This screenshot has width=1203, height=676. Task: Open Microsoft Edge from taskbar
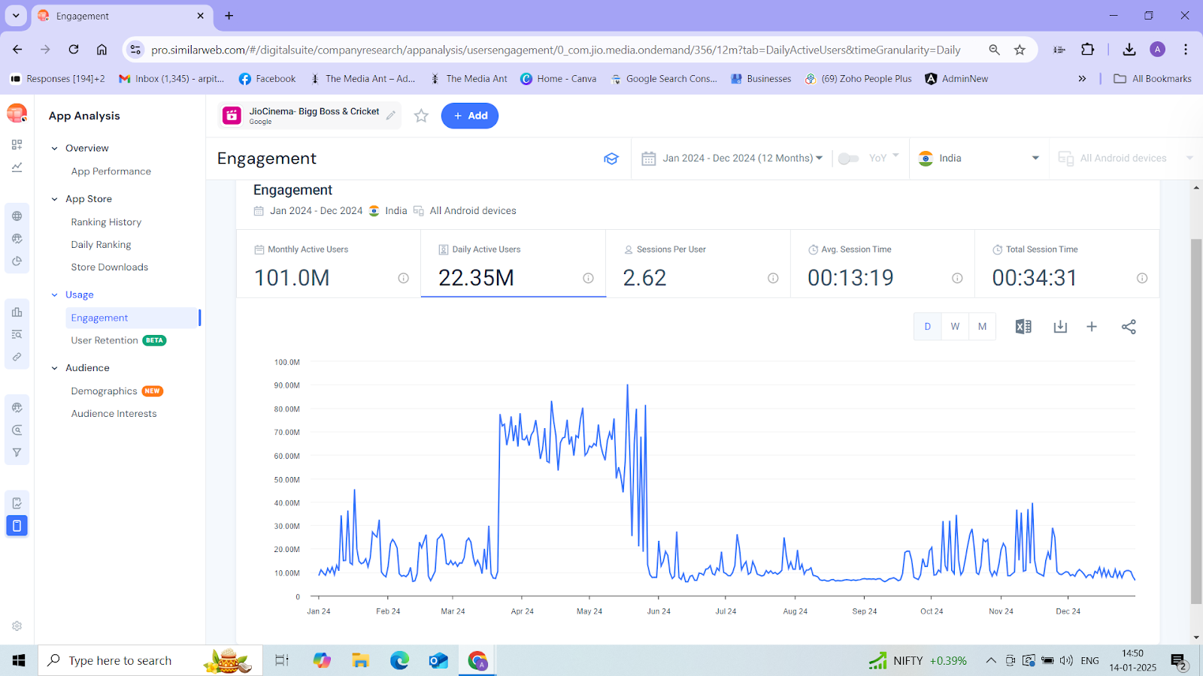click(399, 660)
